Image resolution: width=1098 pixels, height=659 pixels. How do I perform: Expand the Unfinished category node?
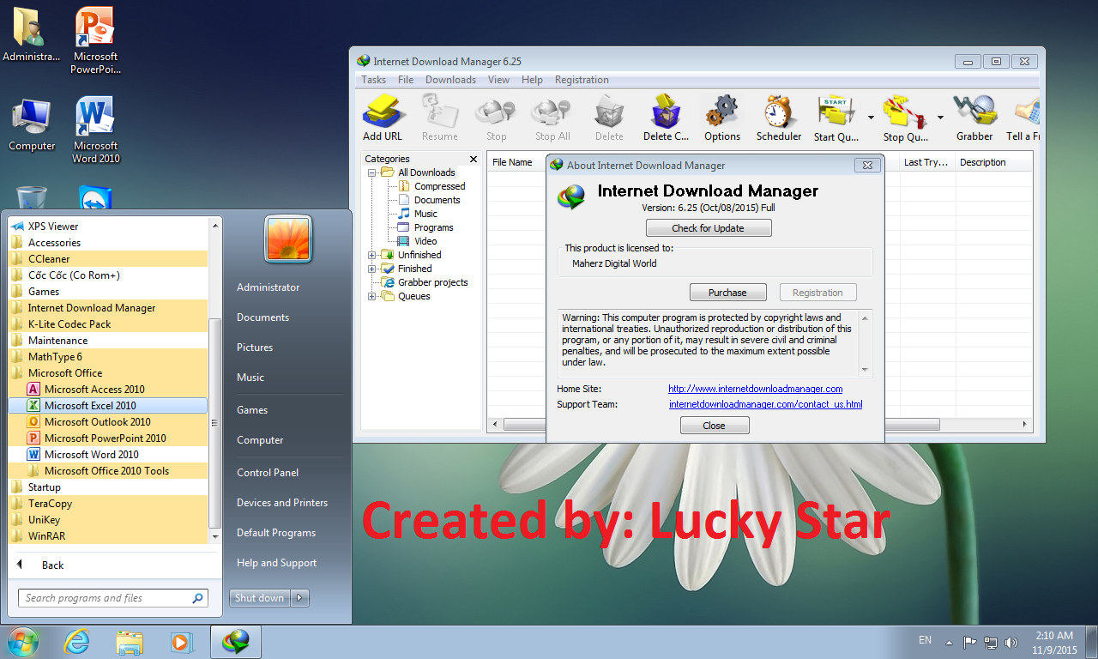(x=372, y=255)
